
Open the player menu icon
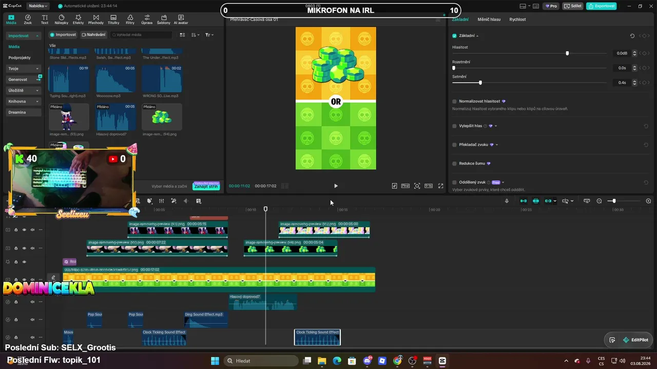pos(438,19)
